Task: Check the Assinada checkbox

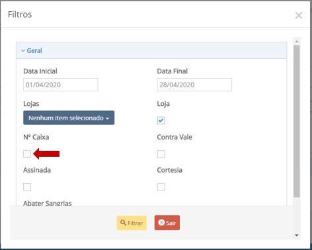Action: coord(27,187)
